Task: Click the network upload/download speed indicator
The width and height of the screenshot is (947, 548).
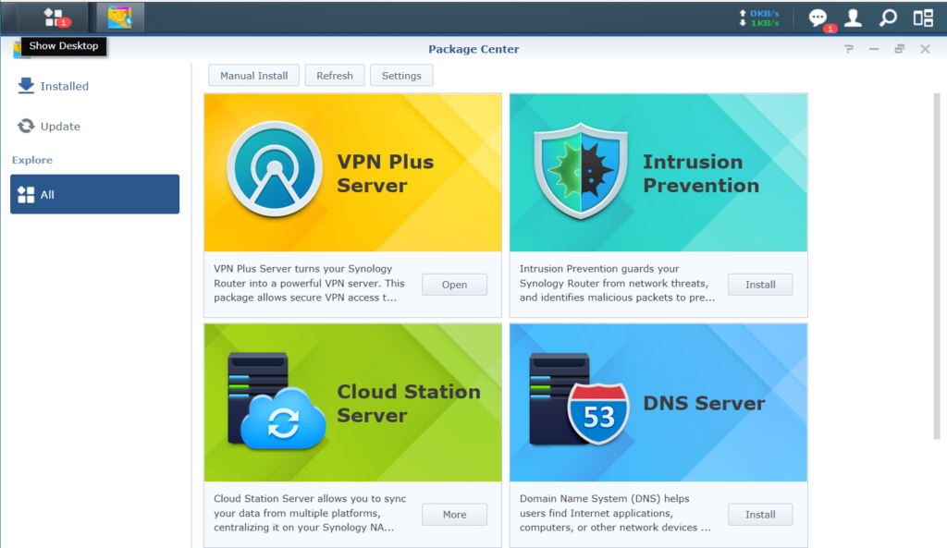Action: coord(759,18)
